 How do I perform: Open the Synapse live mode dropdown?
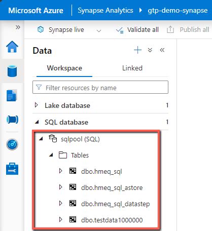coord(99,30)
